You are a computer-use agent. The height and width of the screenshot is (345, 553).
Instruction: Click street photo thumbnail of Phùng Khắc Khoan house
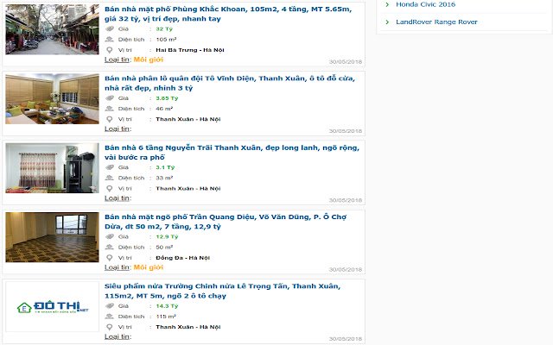[52, 29]
